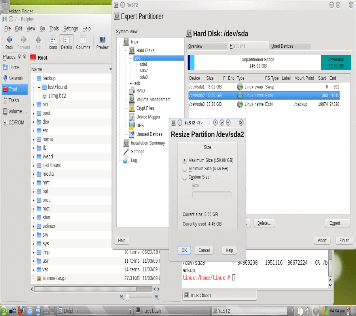
Task: Click the Up arrow in Dolphin toolbar
Action: click(38, 42)
